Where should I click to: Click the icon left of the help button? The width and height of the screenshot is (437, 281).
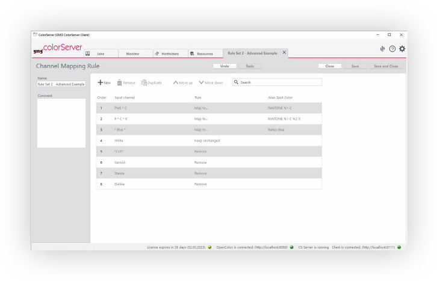coord(382,49)
